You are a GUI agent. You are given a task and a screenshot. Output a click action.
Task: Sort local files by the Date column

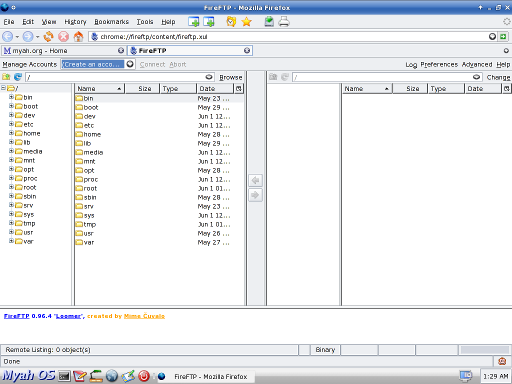point(215,88)
